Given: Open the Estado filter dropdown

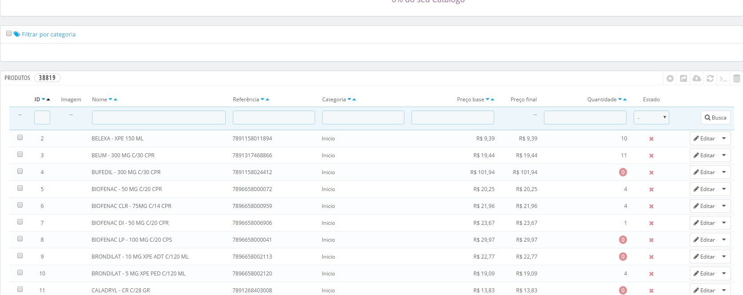Looking at the screenshot, I should pyautogui.click(x=651, y=118).
